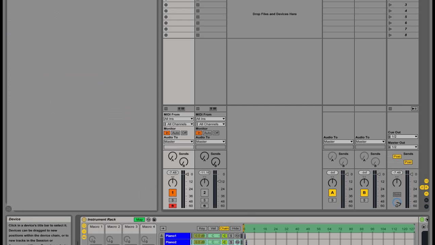435x245 pixels.
Task: Select Chain selector editor tab
Action: 224,228
